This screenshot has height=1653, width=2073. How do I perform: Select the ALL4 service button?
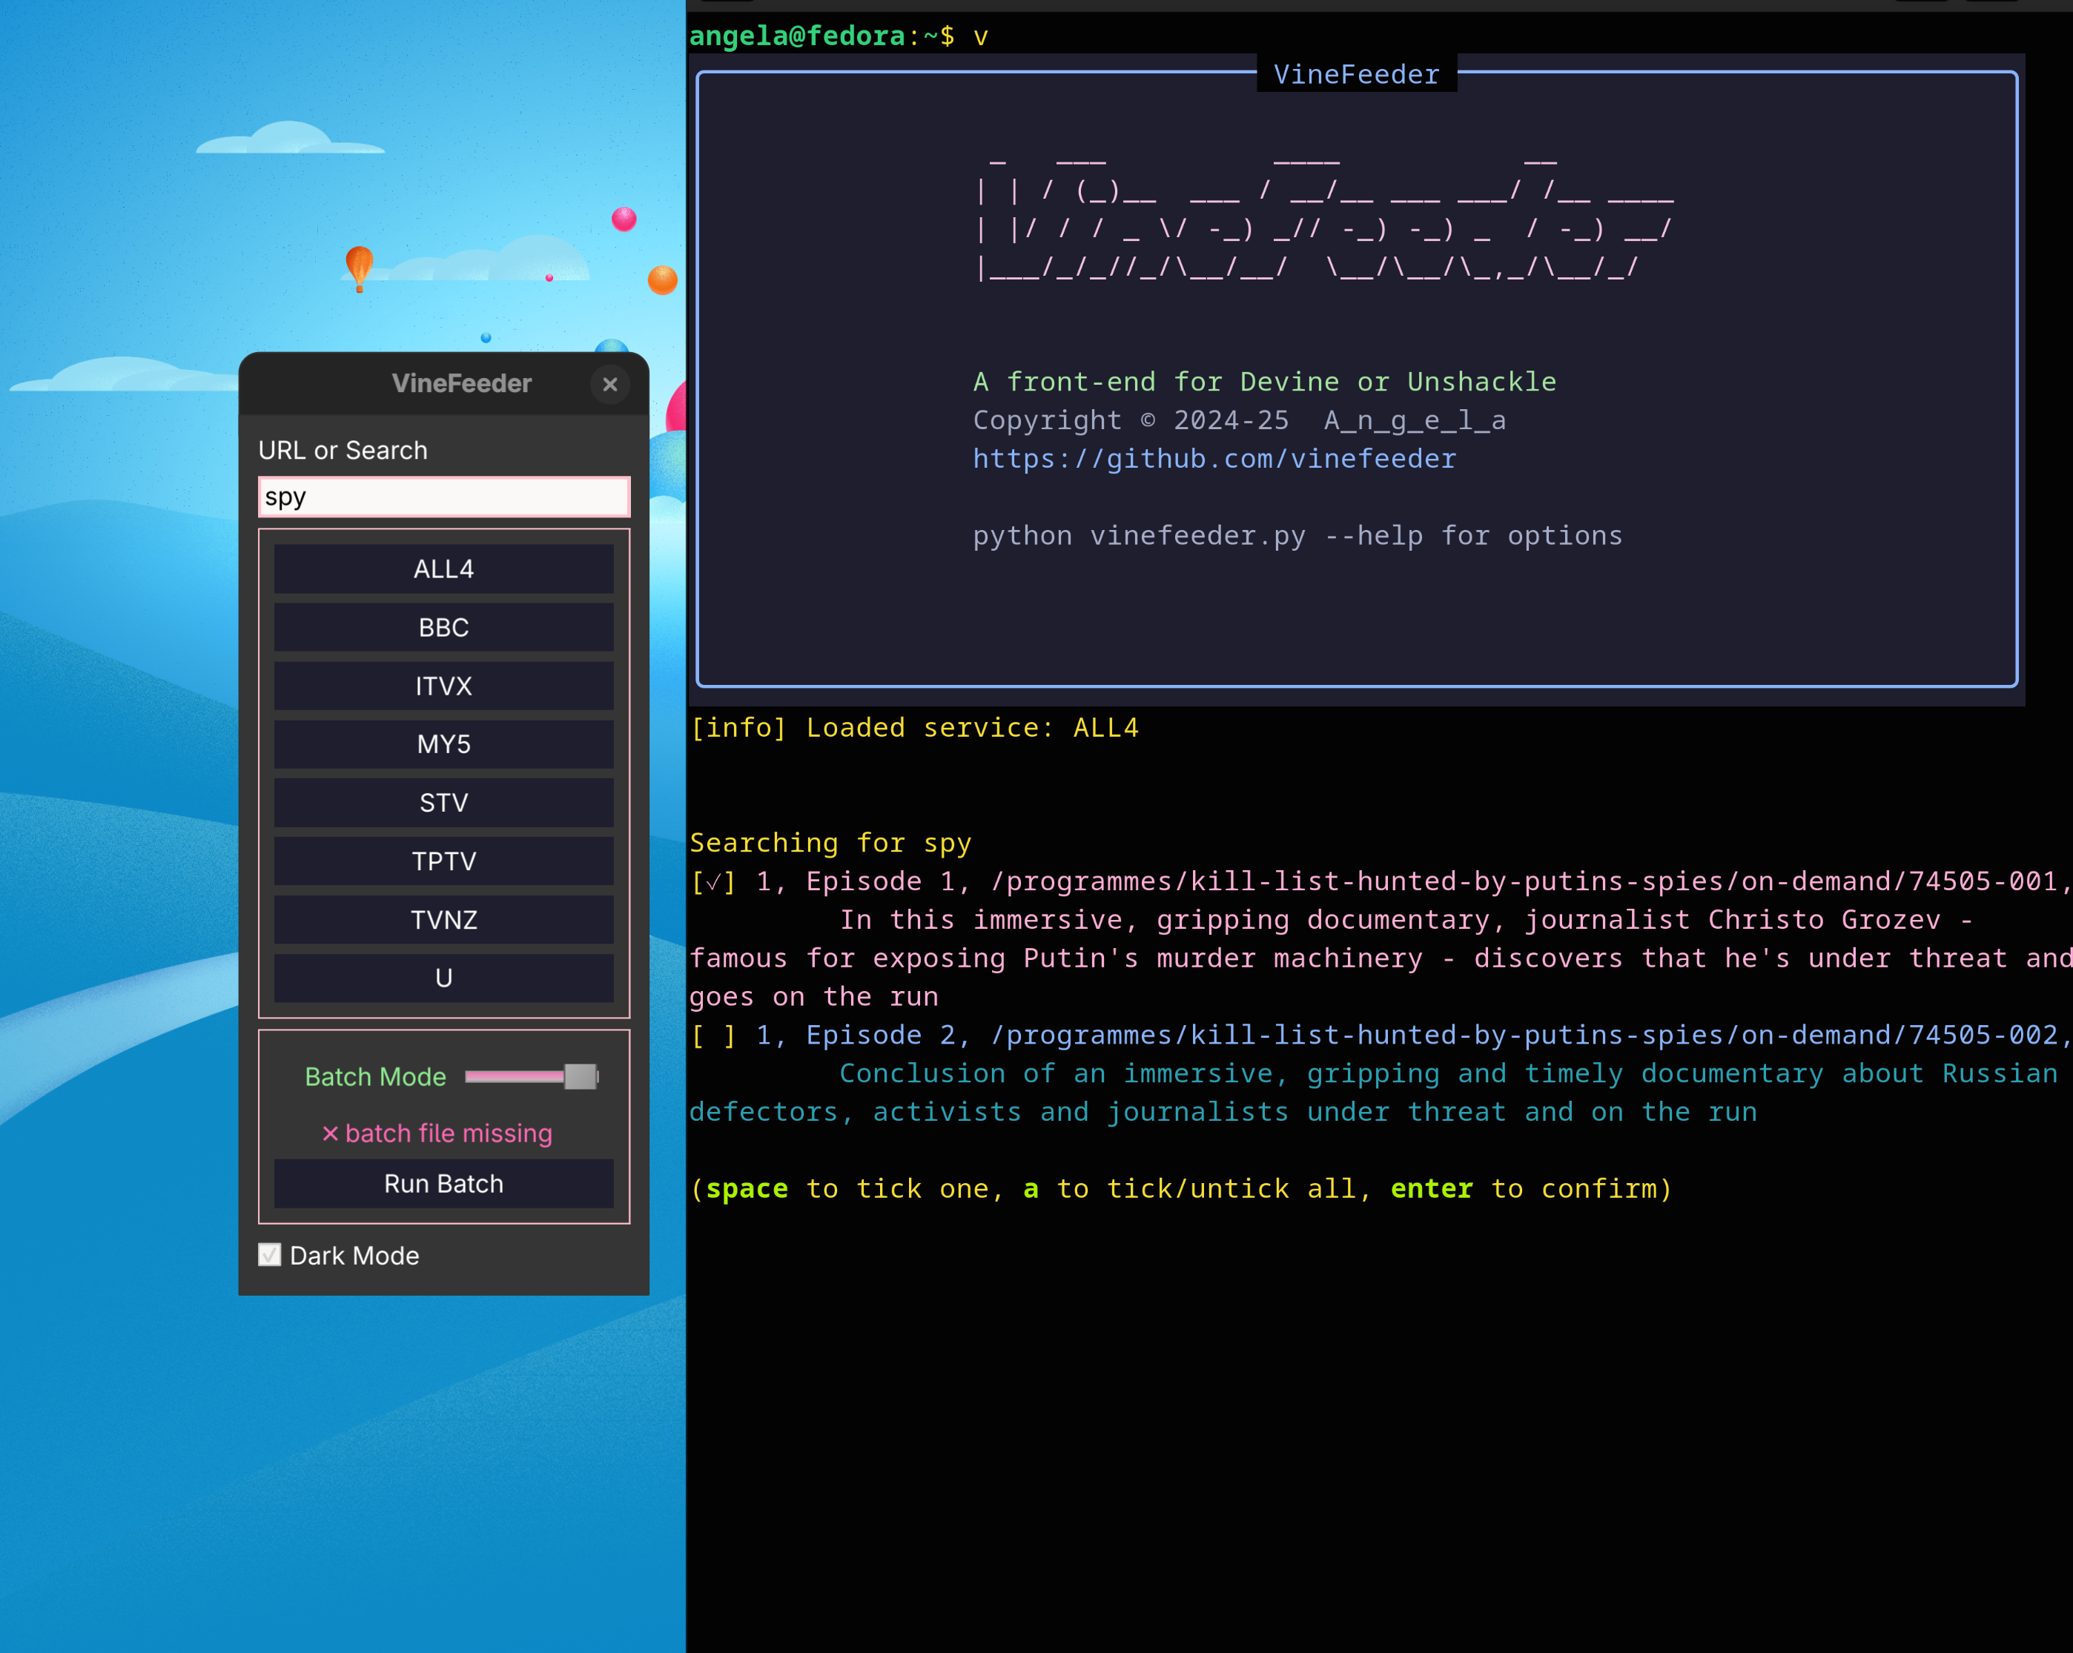443,569
